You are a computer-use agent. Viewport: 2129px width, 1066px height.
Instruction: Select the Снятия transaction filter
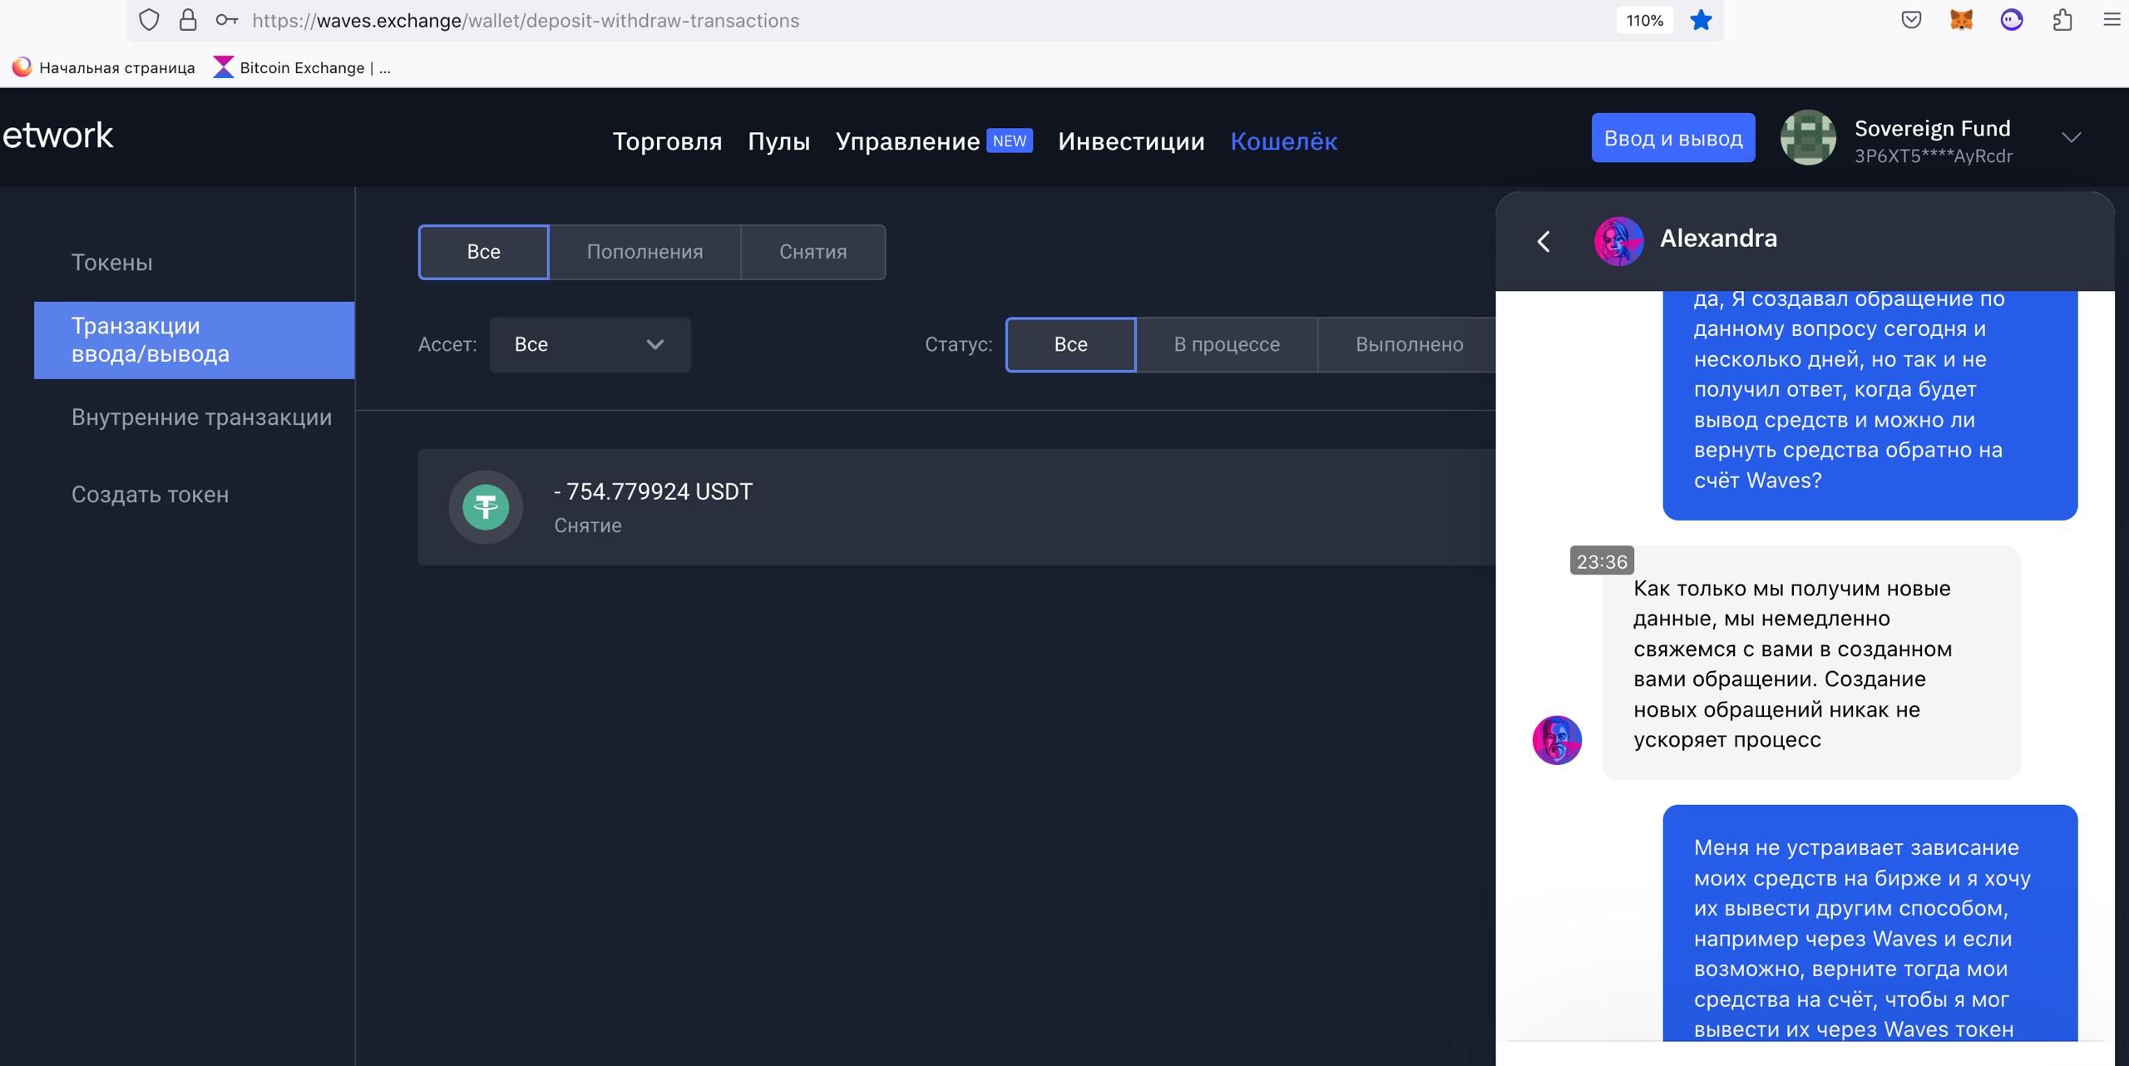pos(813,252)
